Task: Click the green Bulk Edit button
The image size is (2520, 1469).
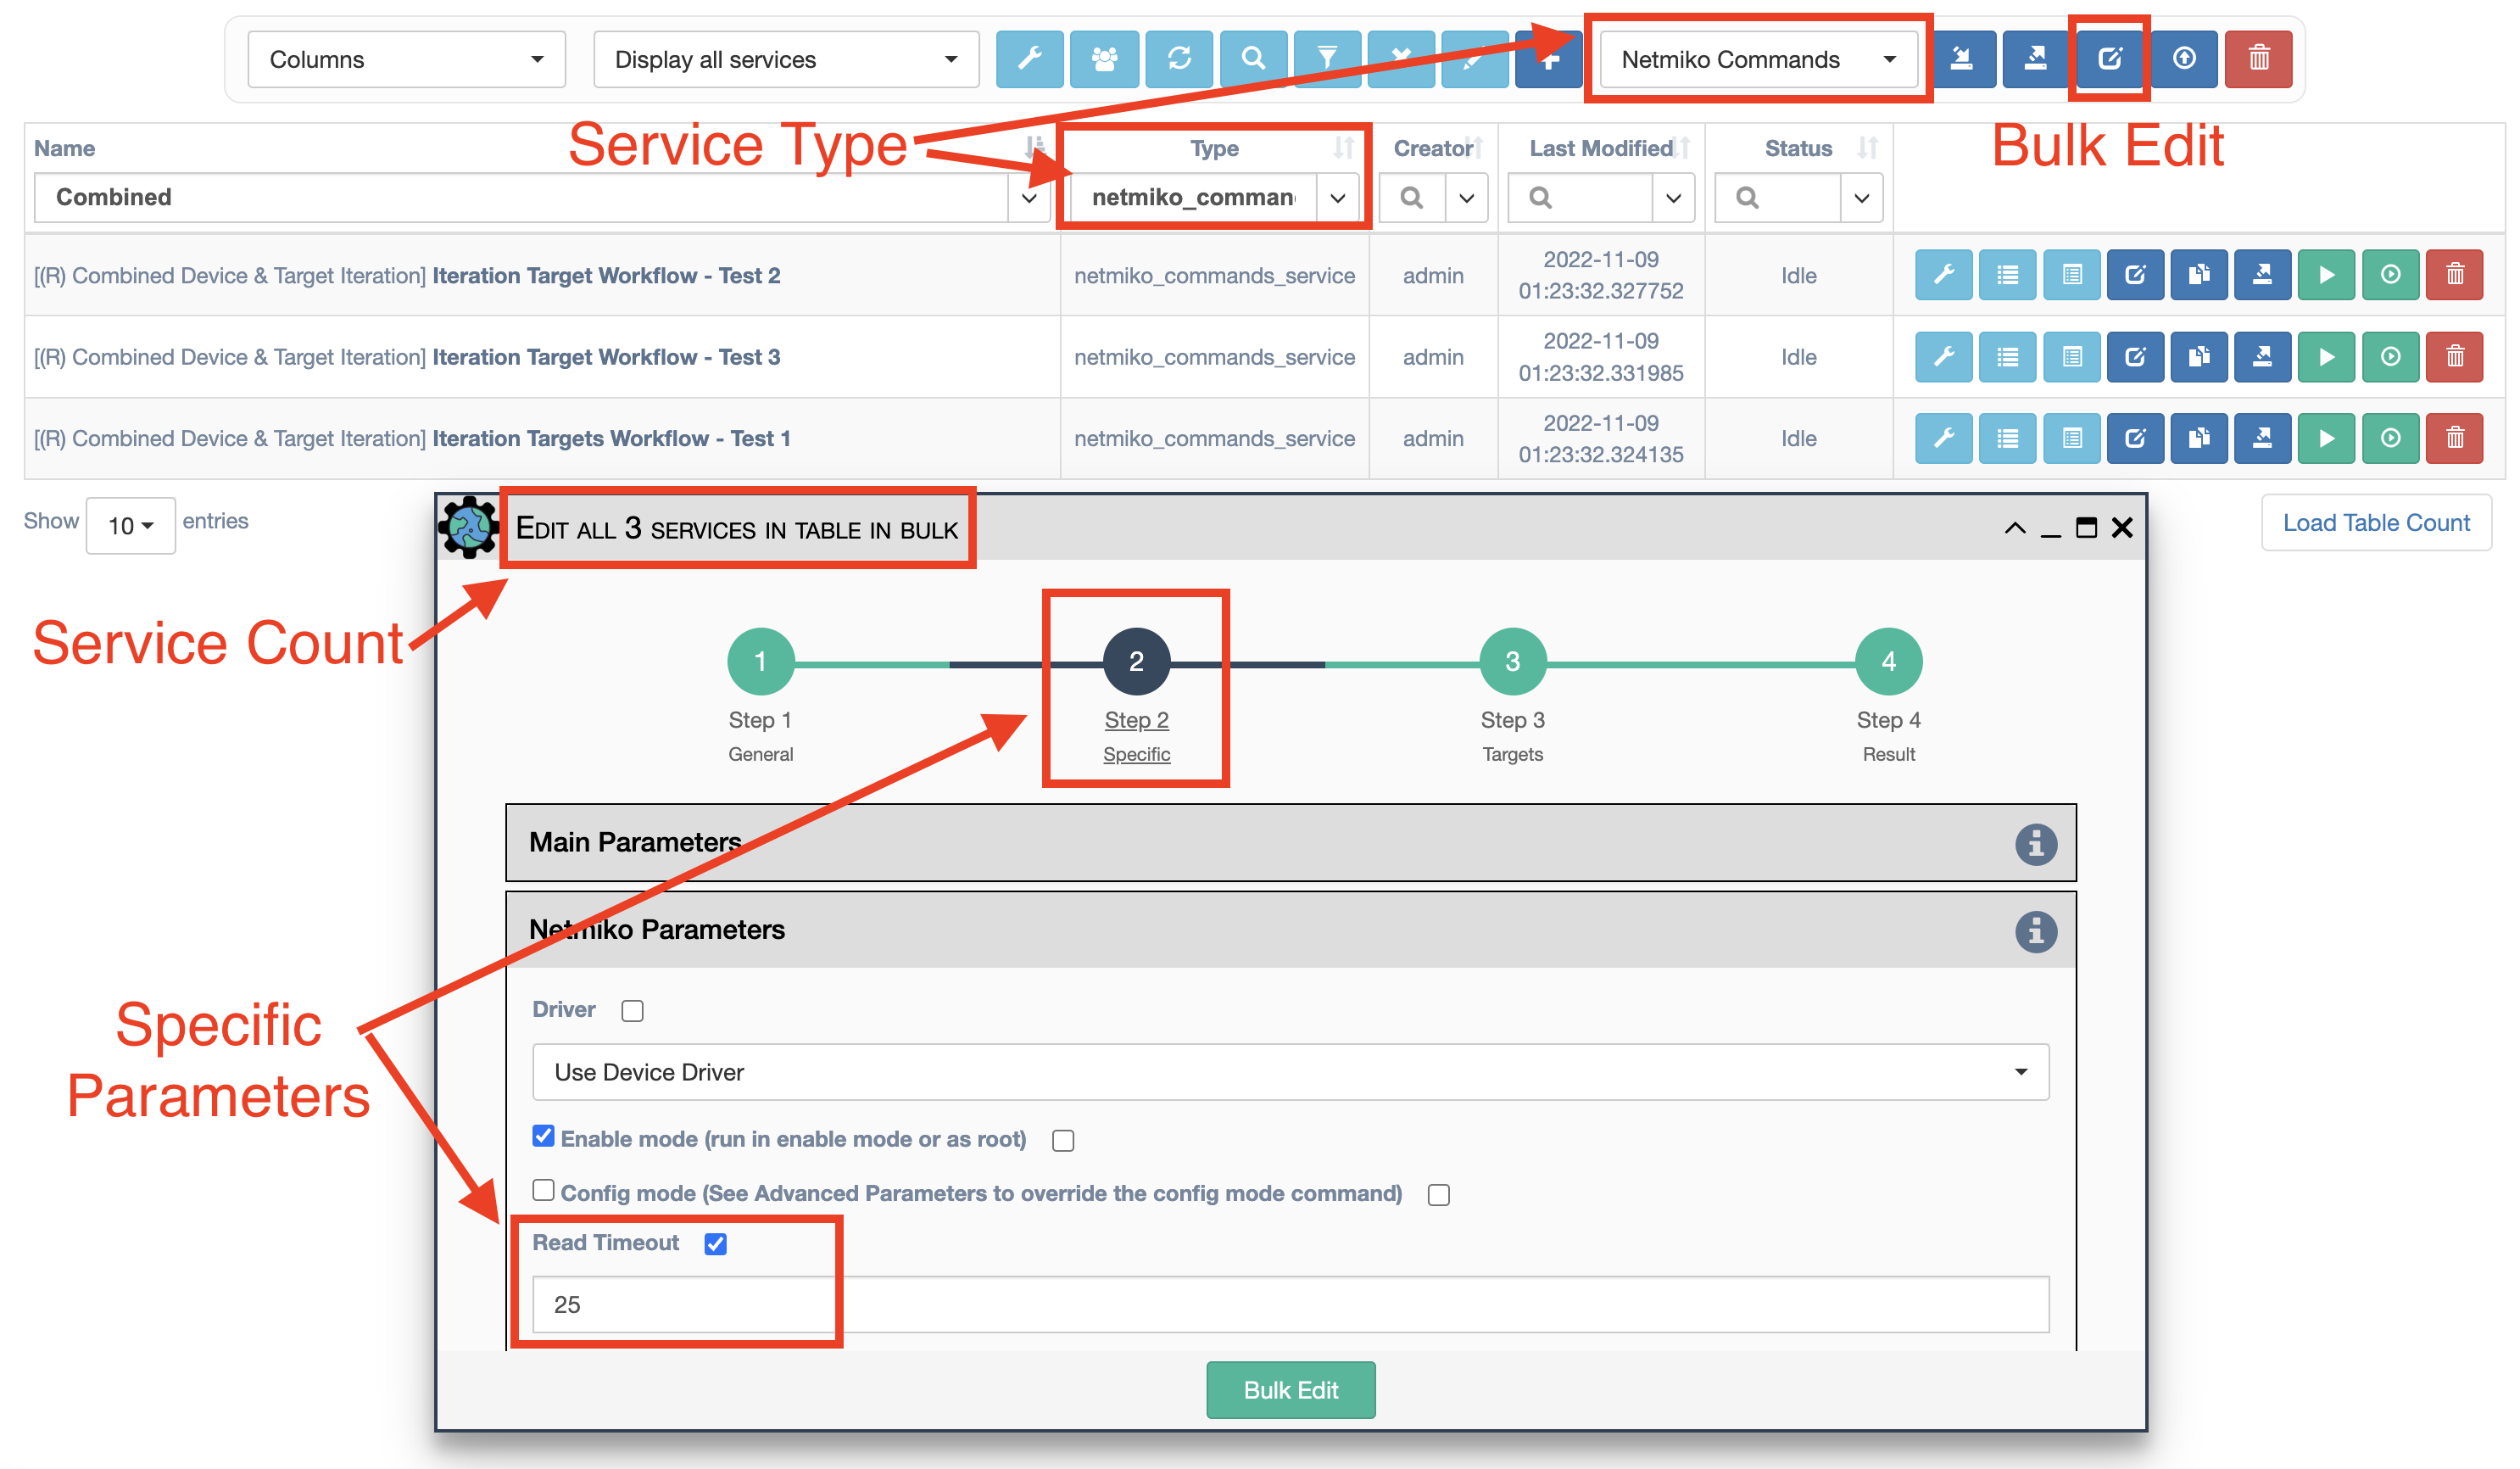Action: point(1291,1390)
